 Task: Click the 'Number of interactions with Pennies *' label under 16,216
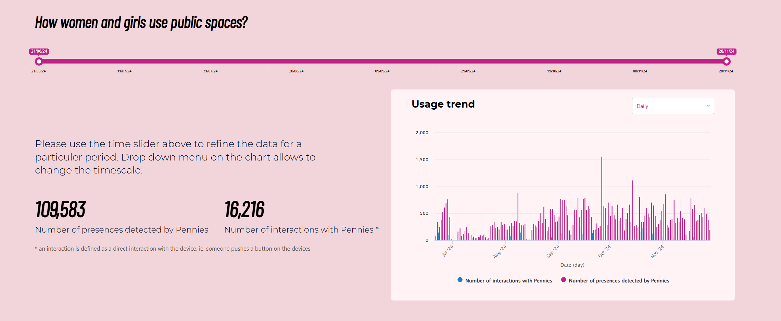pos(301,230)
